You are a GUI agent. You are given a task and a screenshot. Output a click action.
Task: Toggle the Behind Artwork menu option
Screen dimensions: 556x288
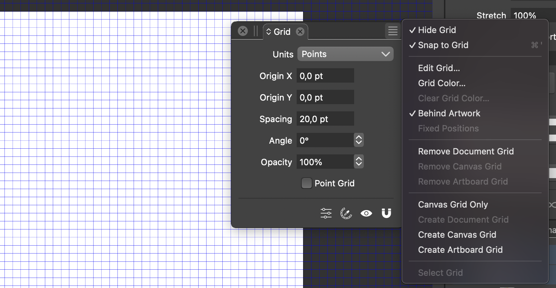[449, 113]
